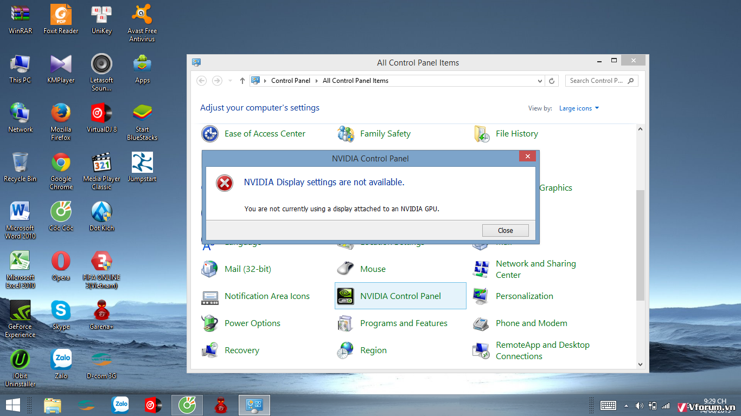Open File Explorer from the taskbar

pos(53,405)
